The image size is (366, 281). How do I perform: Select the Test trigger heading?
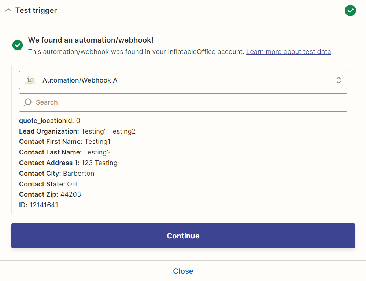coord(36,10)
